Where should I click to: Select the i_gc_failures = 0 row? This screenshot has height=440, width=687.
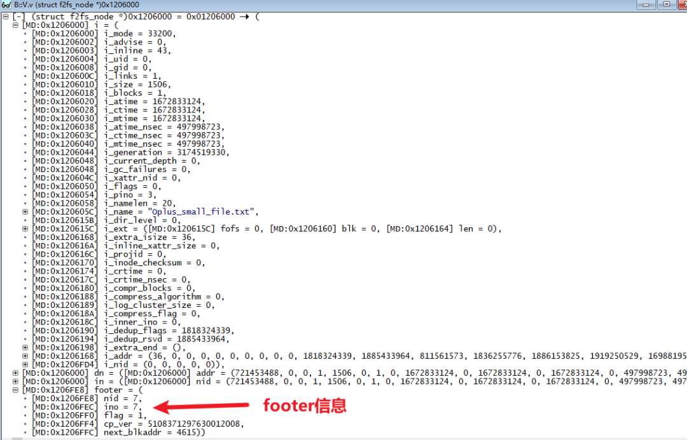pos(111,170)
